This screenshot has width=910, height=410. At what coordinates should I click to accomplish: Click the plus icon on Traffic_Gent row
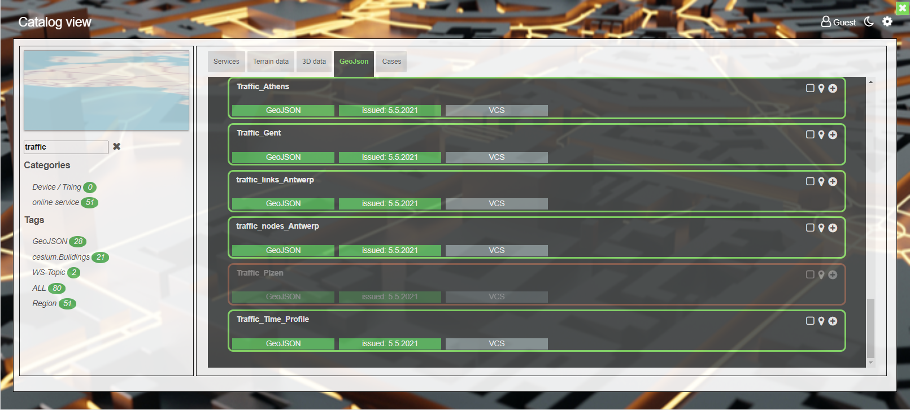click(x=833, y=135)
